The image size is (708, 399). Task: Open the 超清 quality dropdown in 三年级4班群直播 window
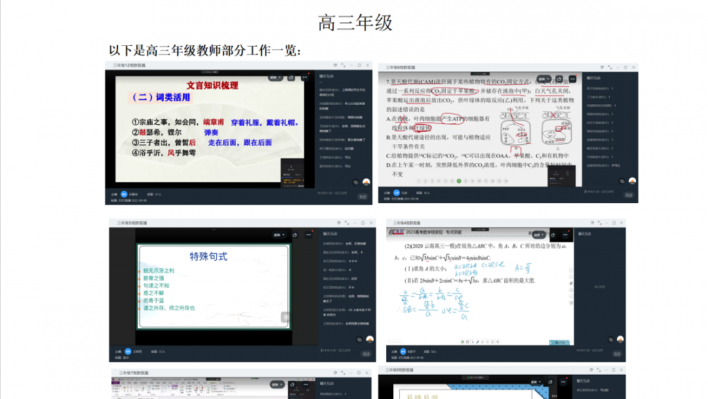(539, 235)
